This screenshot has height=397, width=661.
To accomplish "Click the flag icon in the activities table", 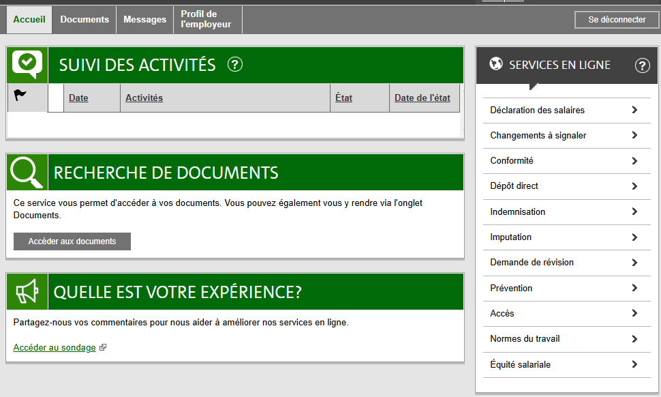I will (x=20, y=96).
